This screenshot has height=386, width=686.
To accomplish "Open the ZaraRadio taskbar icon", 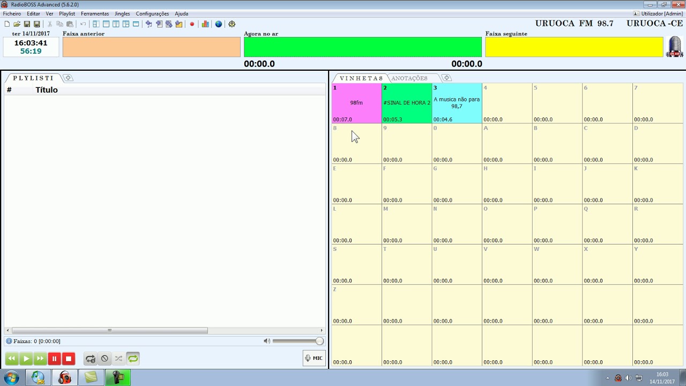I will [38, 377].
